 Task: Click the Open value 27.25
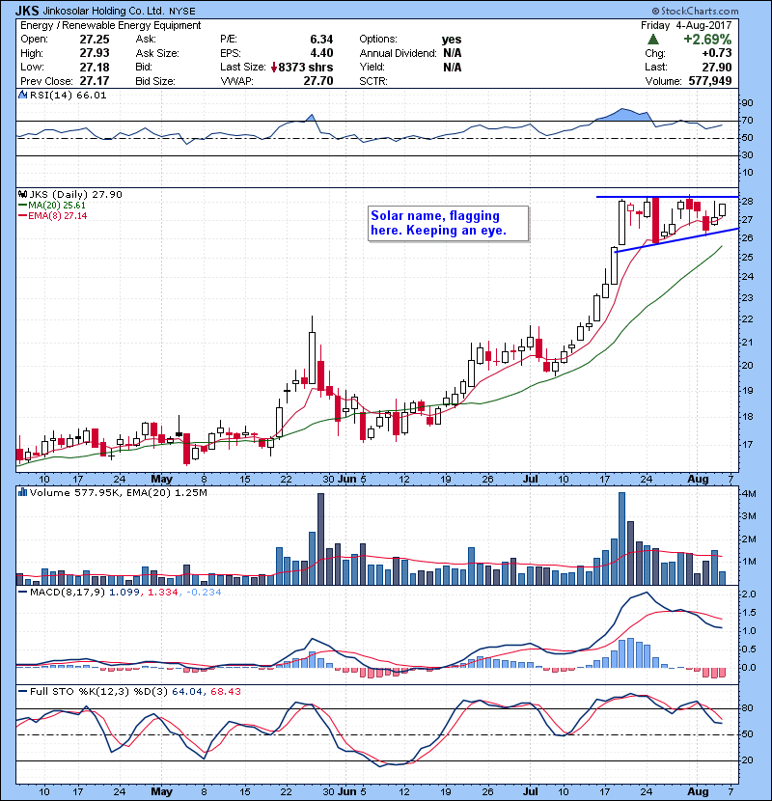pos(95,40)
